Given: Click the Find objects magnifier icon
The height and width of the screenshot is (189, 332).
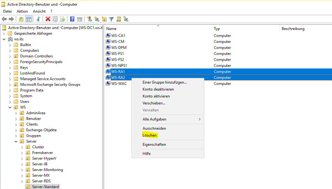Looking at the screenshot, I should click(119, 19).
